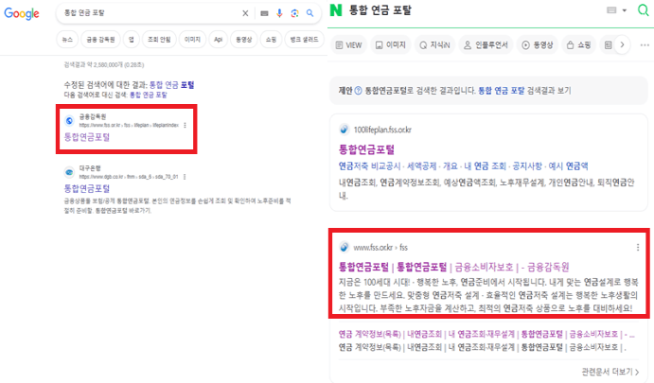Click the Google logo
654x383 pixels.
coord(22,14)
